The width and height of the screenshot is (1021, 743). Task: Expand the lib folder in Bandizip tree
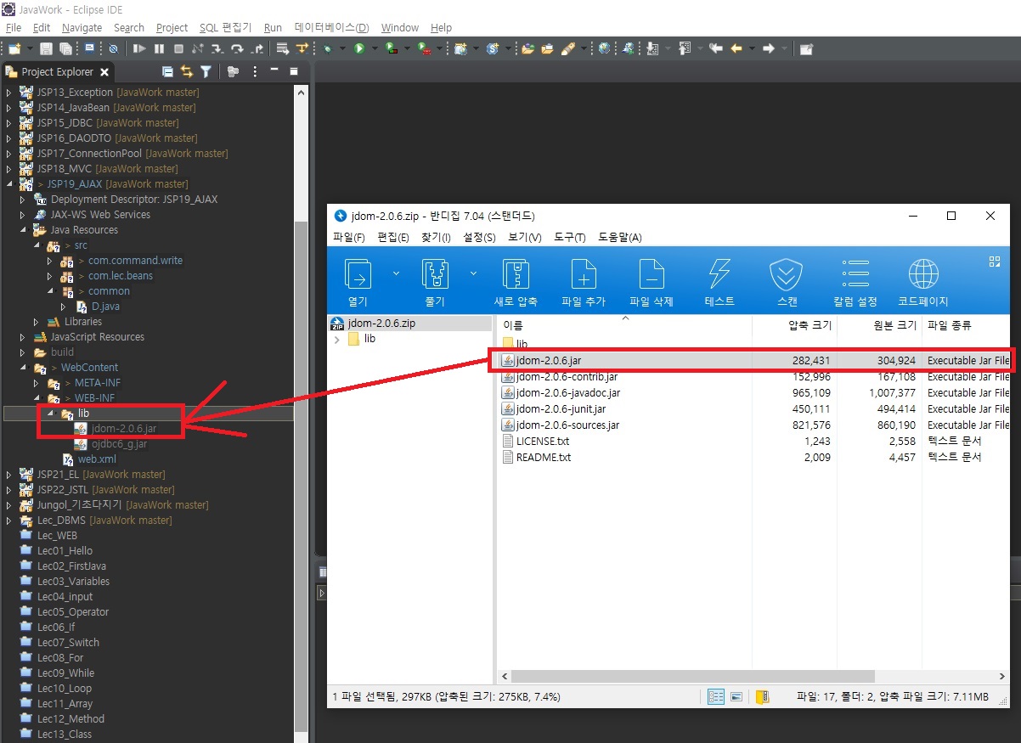(337, 339)
